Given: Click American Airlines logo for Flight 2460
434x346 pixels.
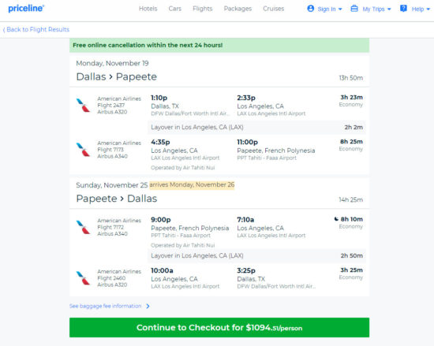Looking at the screenshot, I should tap(83, 277).
